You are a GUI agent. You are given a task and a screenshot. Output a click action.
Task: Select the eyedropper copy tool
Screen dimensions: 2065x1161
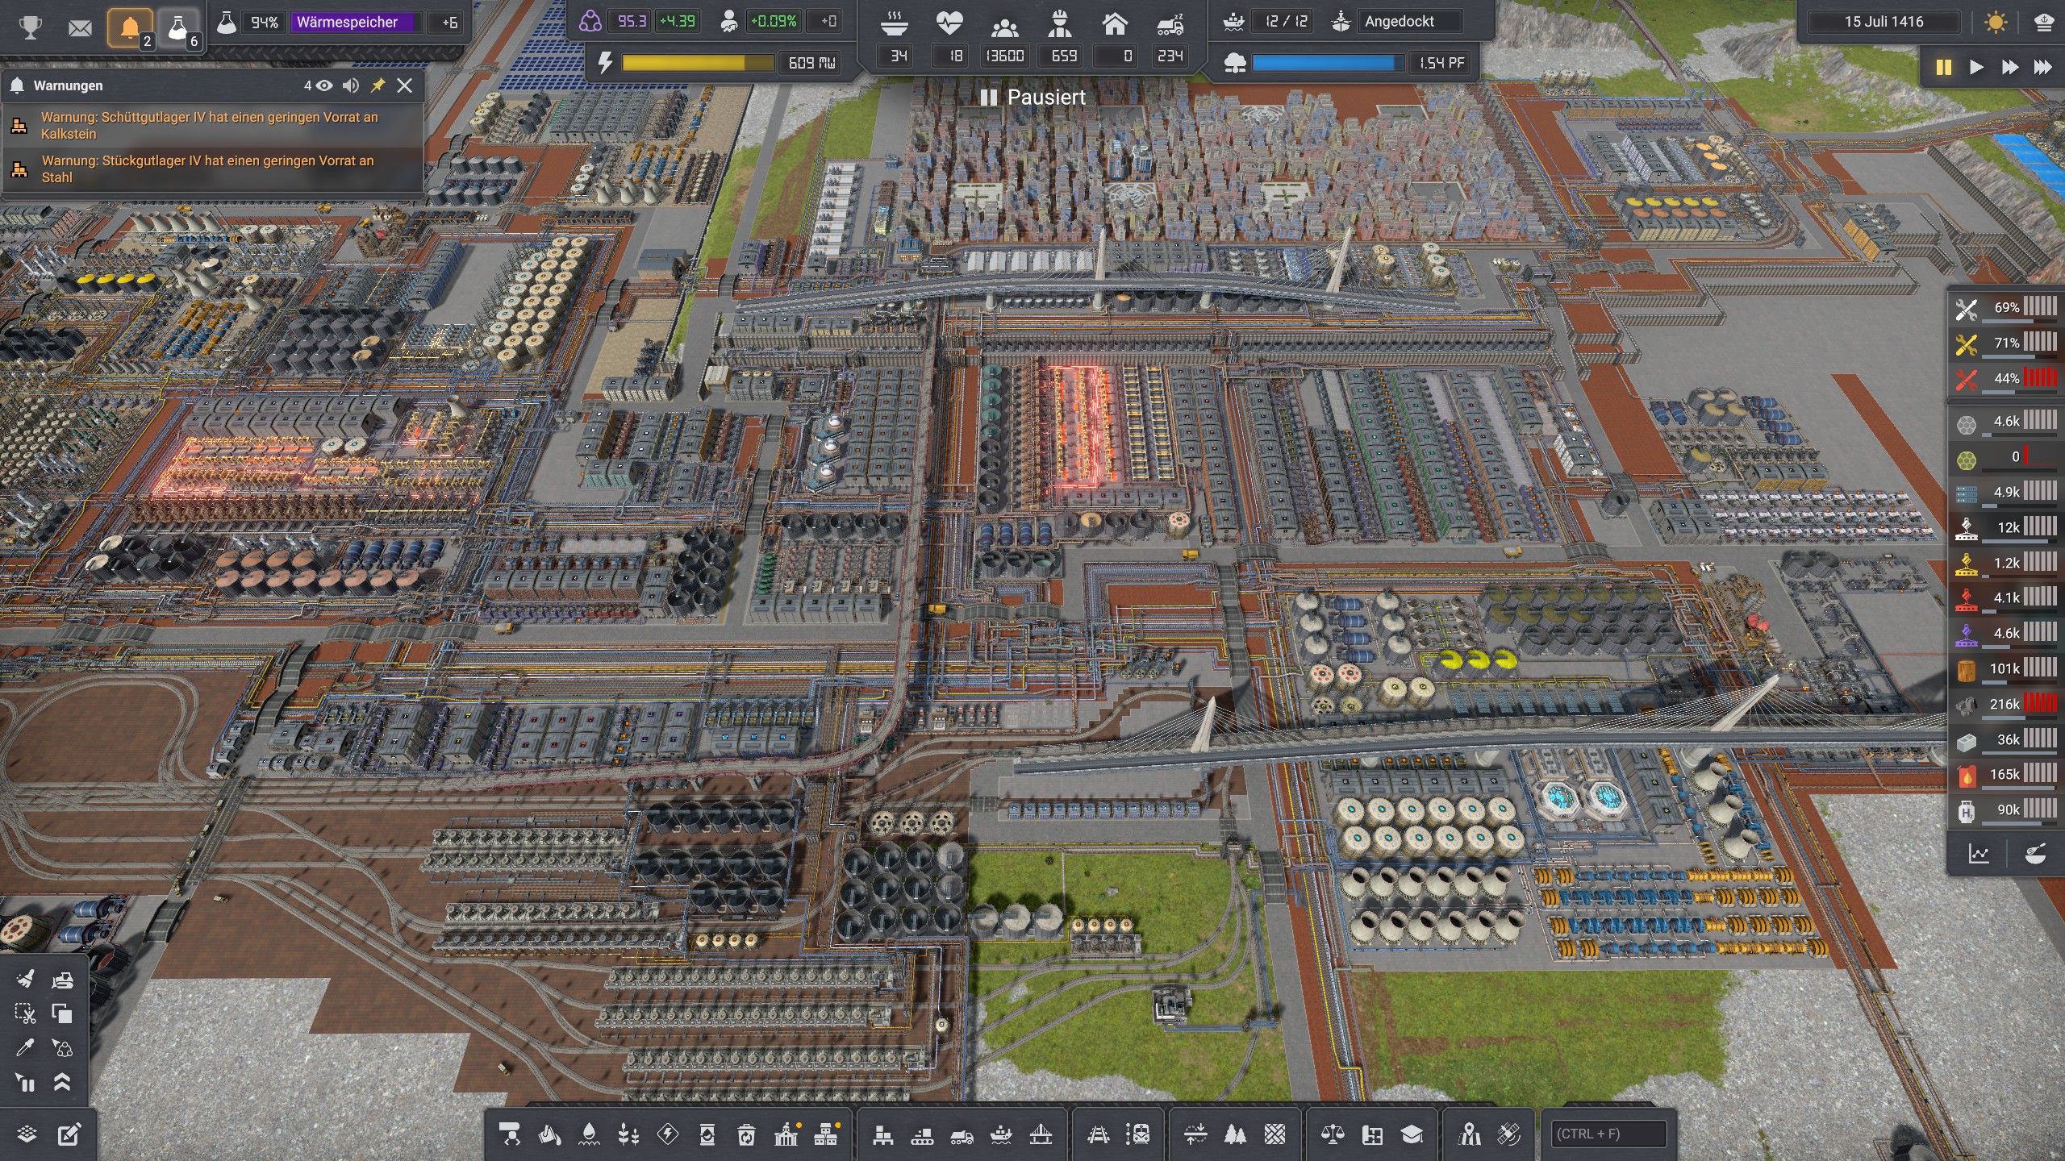(25, 1048)
